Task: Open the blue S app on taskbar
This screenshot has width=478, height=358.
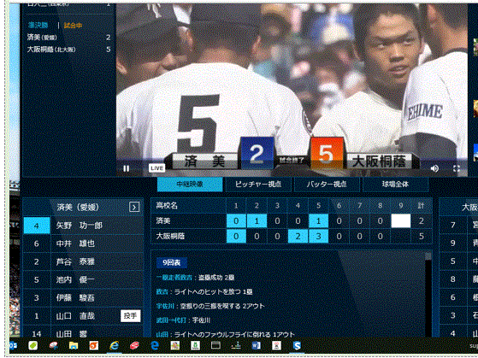Action: (x=297, y=345)
